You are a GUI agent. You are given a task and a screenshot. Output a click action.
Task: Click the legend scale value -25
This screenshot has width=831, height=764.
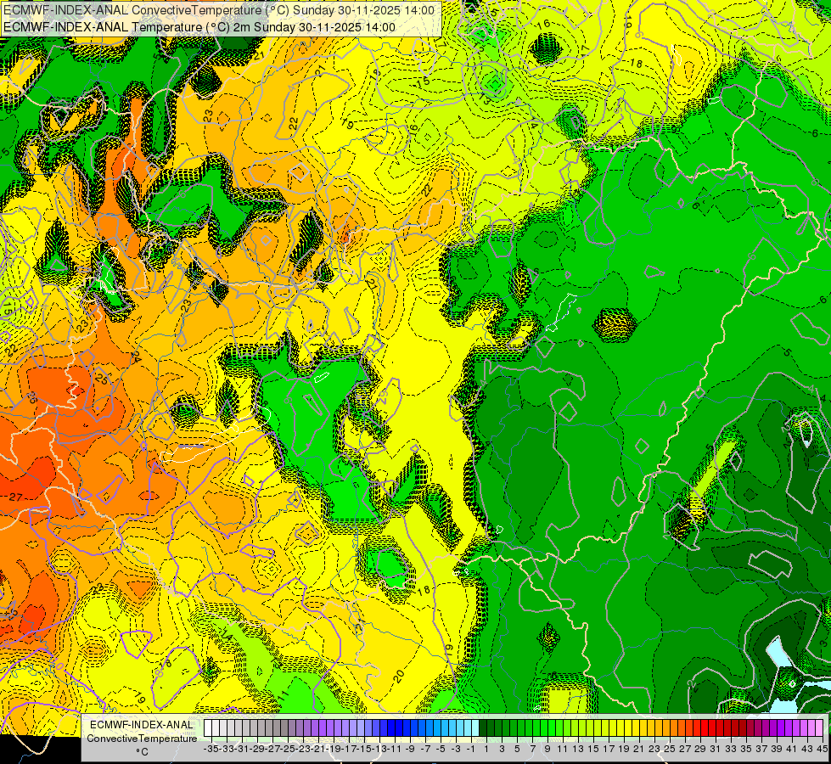pos(289,749)
